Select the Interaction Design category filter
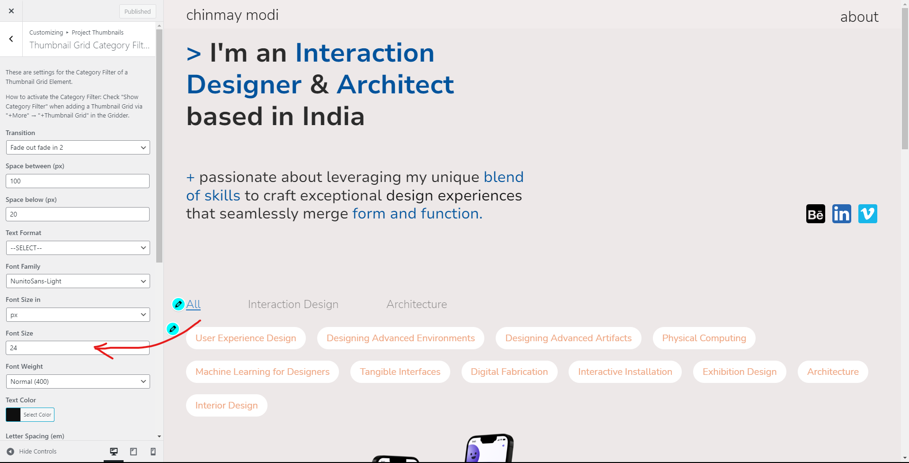 [293, 304]
